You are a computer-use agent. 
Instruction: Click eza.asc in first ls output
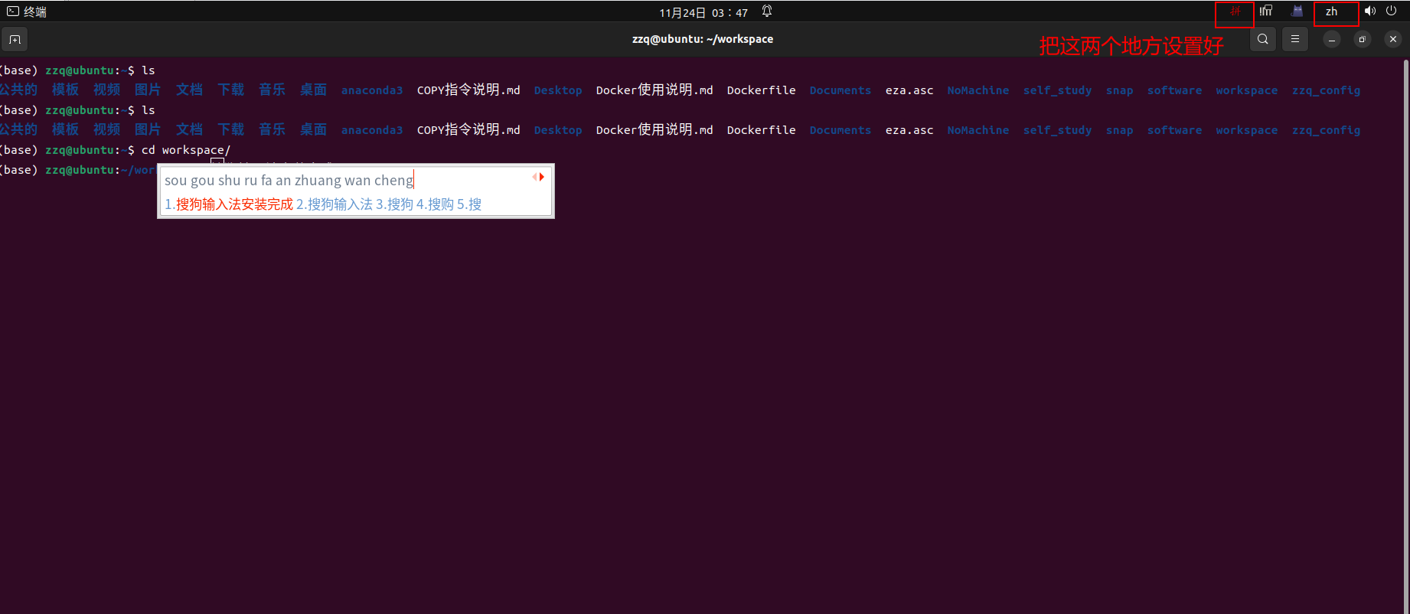tap(909, 90)
